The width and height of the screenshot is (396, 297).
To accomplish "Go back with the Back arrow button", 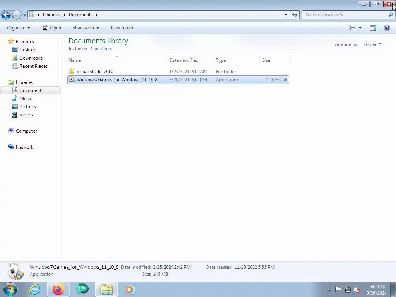I will (6, 15).
